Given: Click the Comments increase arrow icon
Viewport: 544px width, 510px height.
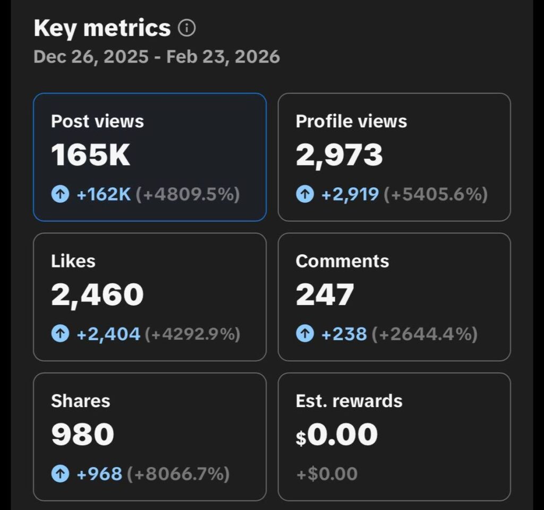Looking at the screenshot, I should pyautogui.click(x=305, y=334).
